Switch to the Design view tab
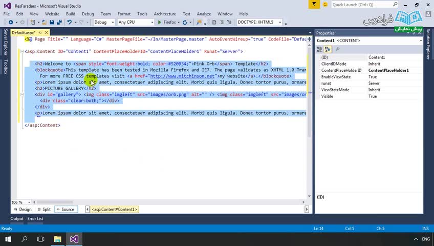The height and width of the screenshot is (246, 434). pyautogui.click(x=23, y=209)
